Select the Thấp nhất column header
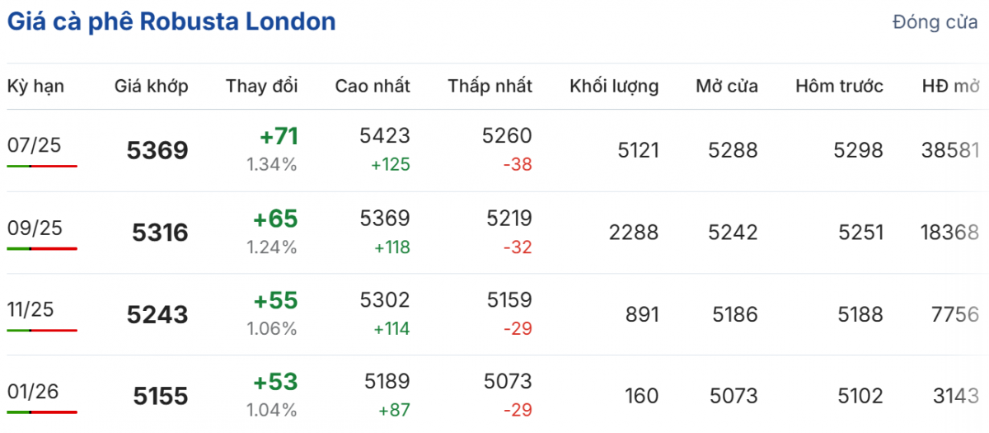 (x=490, y=87)
